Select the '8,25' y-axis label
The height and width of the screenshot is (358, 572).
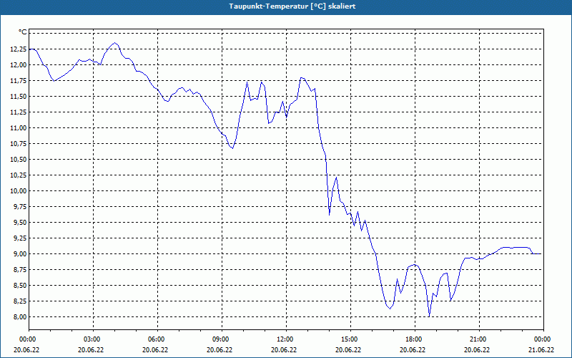pyautogui.click(x=20, y=301)
